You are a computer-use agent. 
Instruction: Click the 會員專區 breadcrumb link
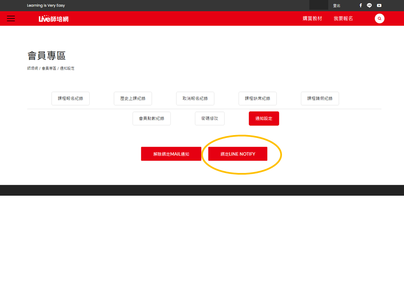[49, 68]
